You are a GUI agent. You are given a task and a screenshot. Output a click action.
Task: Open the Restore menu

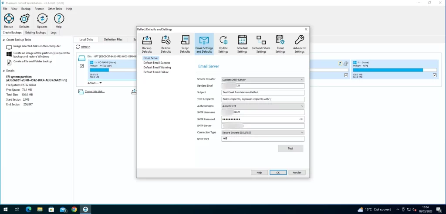click(39, 9)
